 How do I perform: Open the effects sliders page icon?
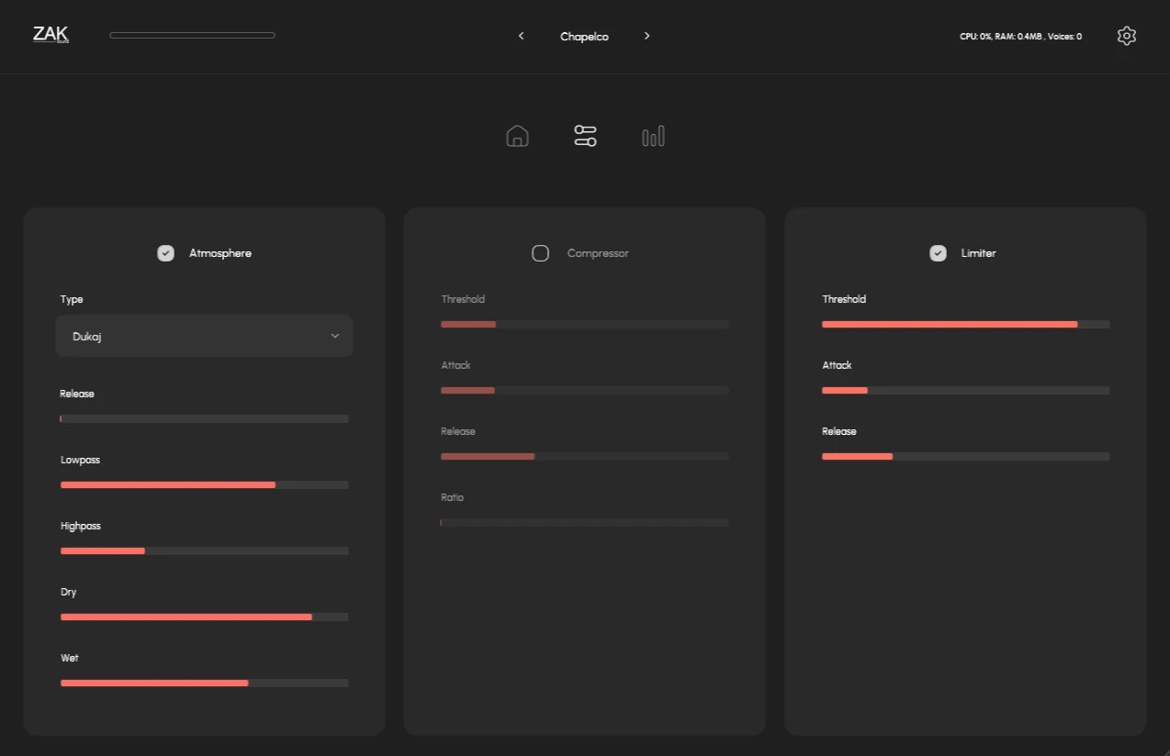[x=585, y=137]
